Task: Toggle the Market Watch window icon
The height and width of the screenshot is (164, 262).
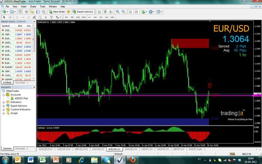Action: point(21,12)
